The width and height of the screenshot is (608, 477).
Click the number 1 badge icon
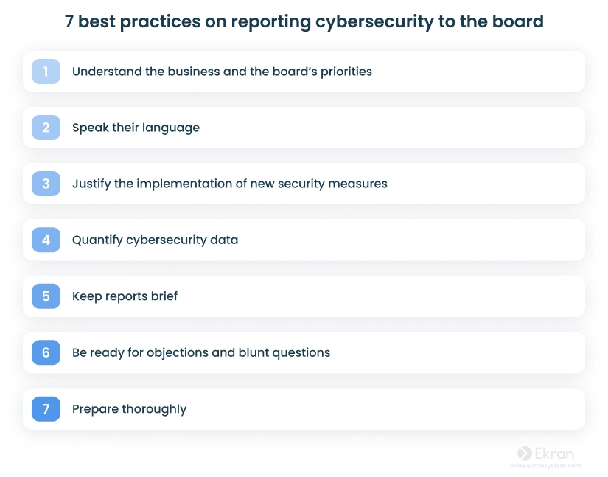[x=46, y=72]
